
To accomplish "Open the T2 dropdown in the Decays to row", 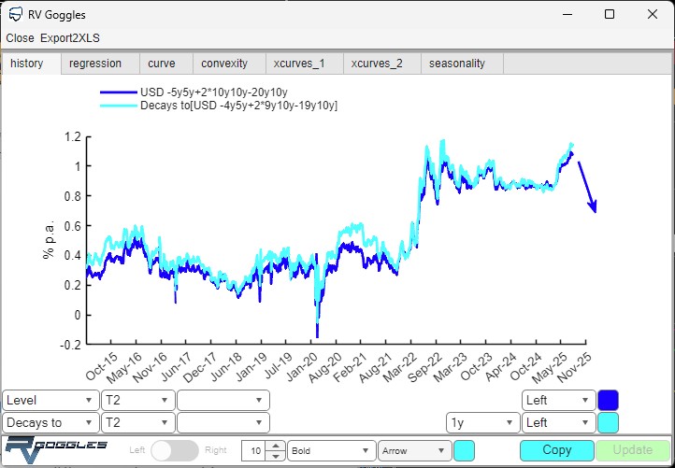I will (137, 423).
